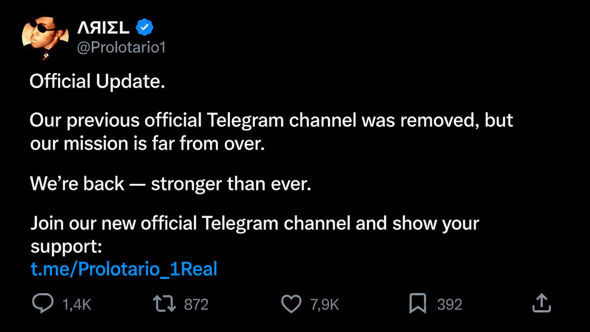Open the t.me/Prolotario_1Real Telegram link

point(124,269)
